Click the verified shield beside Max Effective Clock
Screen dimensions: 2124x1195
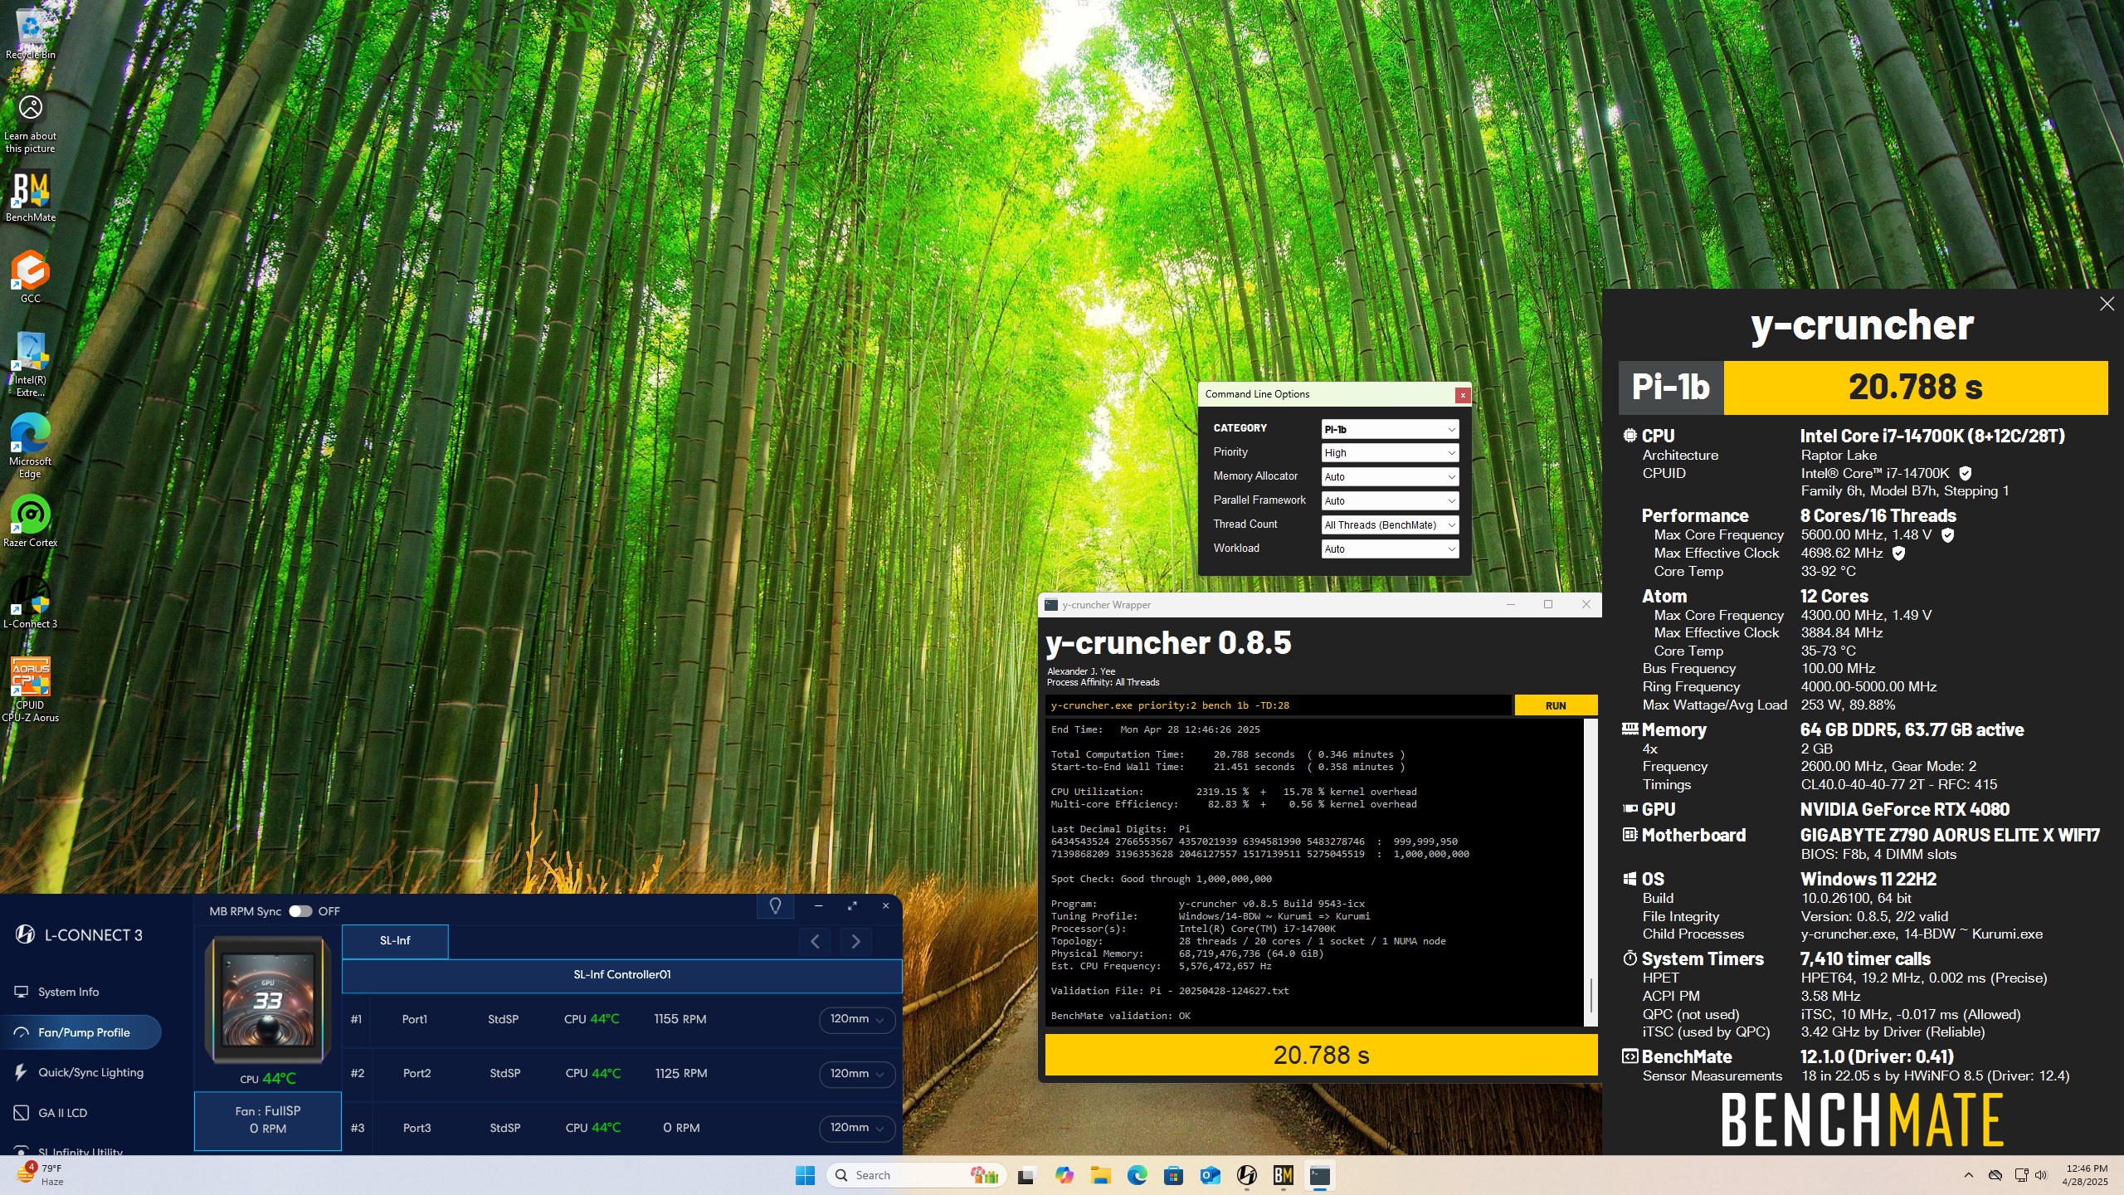click(1898, 553)
